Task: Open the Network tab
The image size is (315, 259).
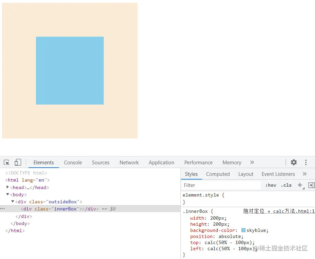Action: click(129, 163)
